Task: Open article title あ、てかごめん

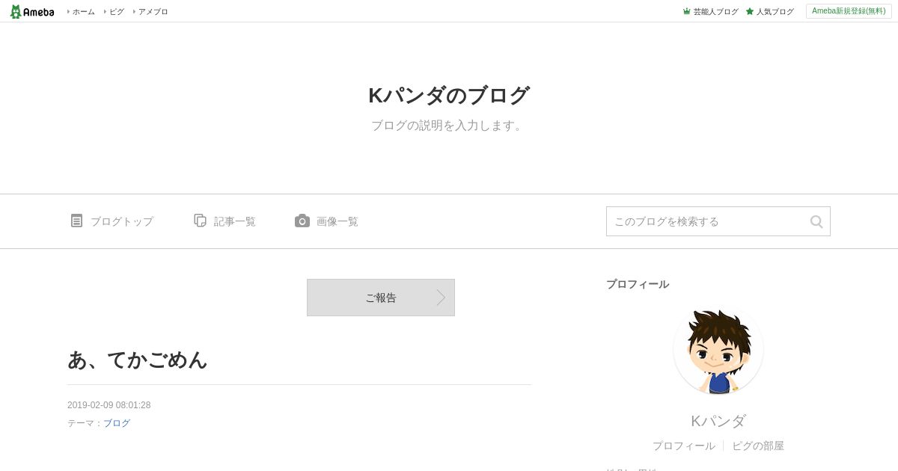Action: (137, 360)
